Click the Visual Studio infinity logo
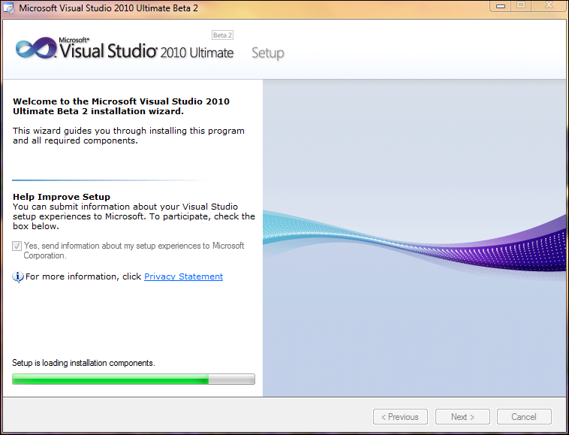The width and height of the screenshot is (569, 435). pos(36,48)
